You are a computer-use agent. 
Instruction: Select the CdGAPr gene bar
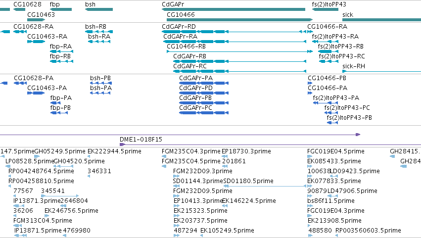234,9
